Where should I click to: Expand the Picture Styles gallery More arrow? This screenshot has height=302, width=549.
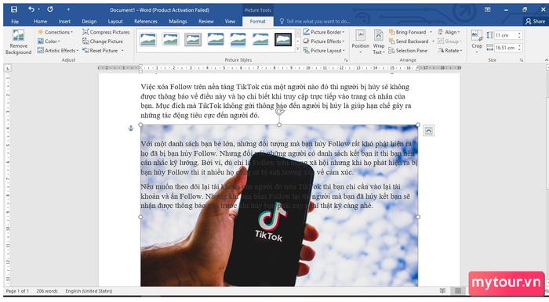(298, 49)
